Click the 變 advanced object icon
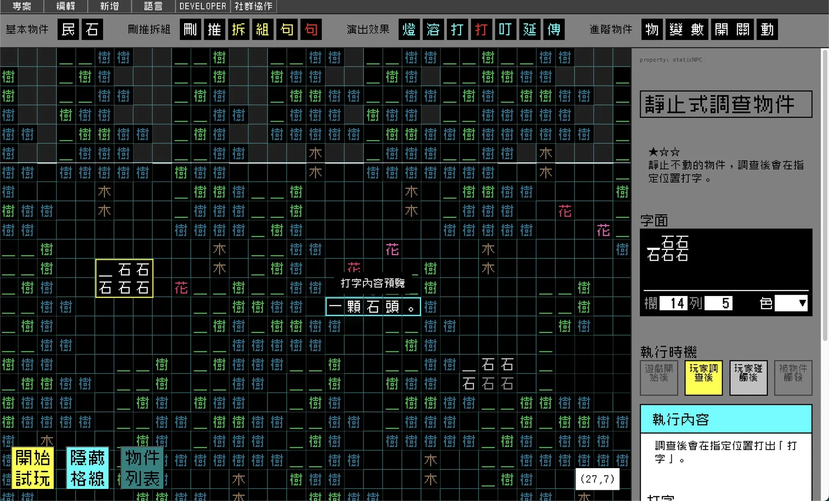The width and height of the screenshot is (829, 501). pyautogui.click(x=675, y=30)
